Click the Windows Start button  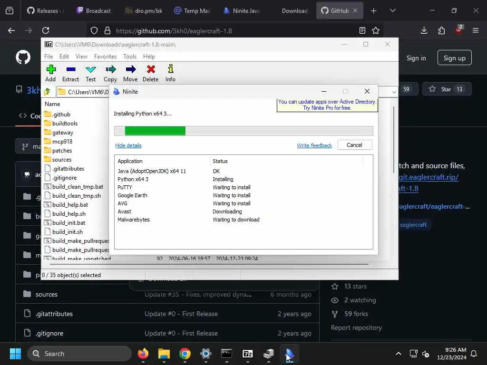(15, 354)
